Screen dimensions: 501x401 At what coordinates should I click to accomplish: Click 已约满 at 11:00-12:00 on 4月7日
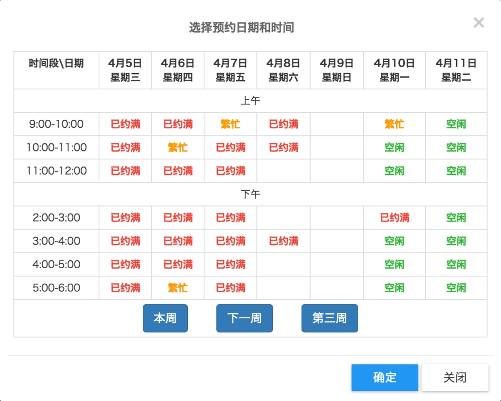pyautogui.click(x=230, y=171)
